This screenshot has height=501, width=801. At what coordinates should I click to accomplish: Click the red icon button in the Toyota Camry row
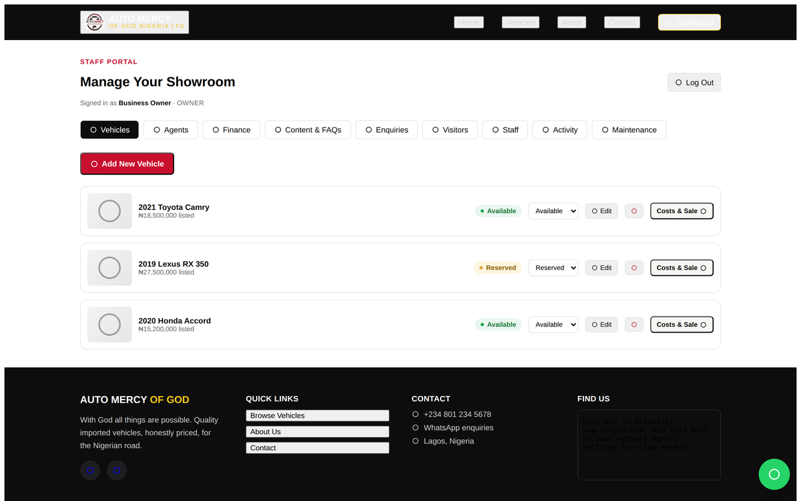(634, 211)
